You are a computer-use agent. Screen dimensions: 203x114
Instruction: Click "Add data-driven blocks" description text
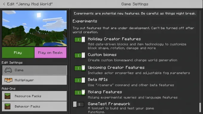point(137,46)
